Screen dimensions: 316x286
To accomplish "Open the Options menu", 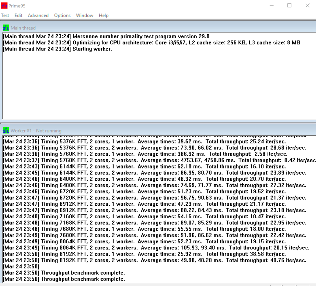I will coord(62,16).
